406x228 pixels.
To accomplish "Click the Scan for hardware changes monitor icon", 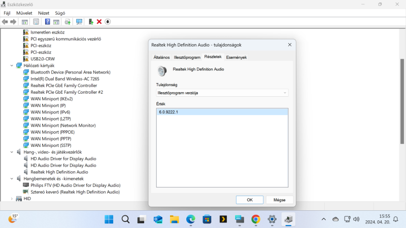I will click(x=79, y=22).
